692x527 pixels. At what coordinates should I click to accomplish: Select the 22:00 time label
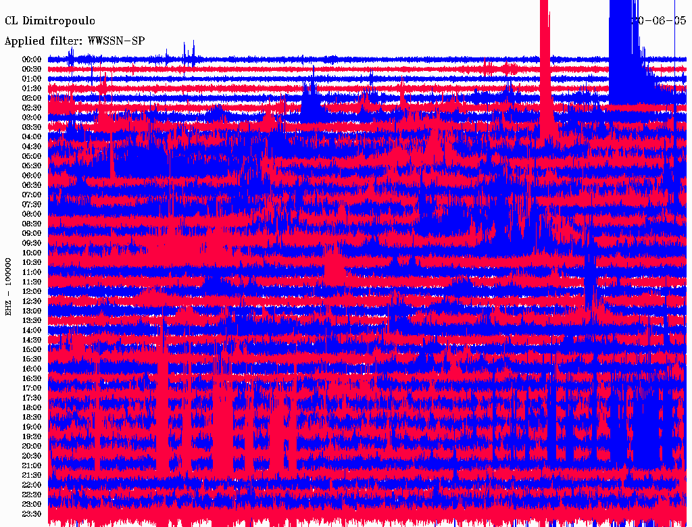(32, 485)
